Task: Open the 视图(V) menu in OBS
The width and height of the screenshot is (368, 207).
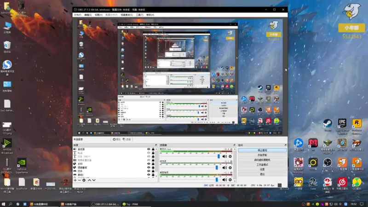Action: [98, 15]
